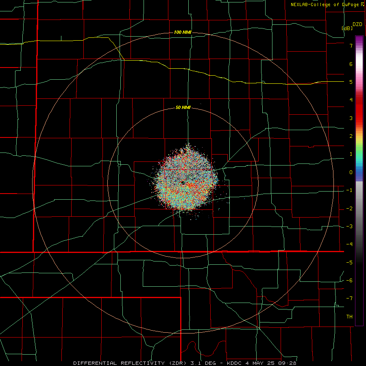The height and width of the screenshot is (366, 366).
Task: Click the 3 value on the color scale
Action: coord(351,118)
